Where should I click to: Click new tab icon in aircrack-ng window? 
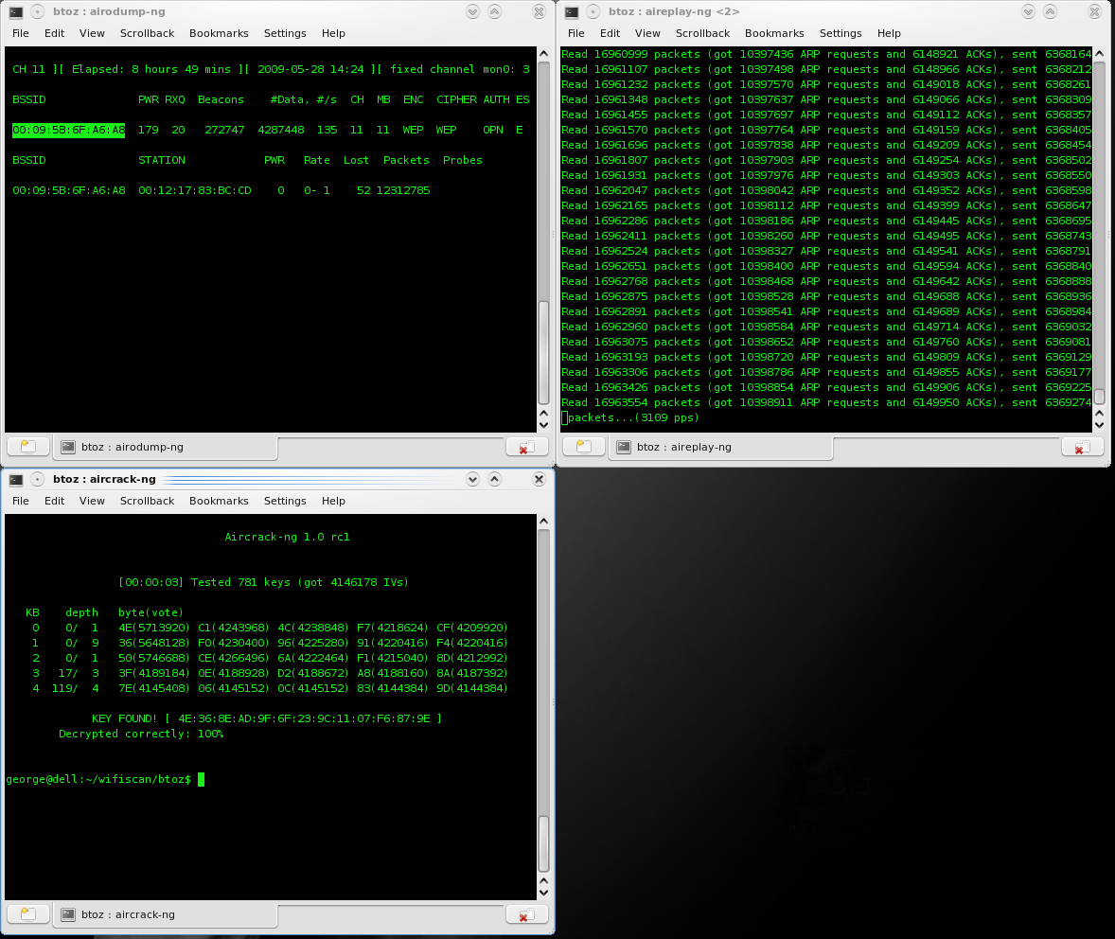click(x=28, y=914)
